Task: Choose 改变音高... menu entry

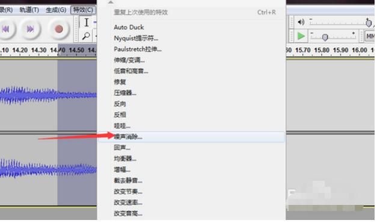Action: pyautogui.click(x=128, y=213)
